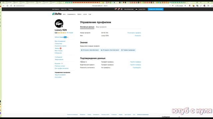Click the Luxury RZN crocodile avatar
This screenshot has width=213, height=119.
click(x=59, y=23)
